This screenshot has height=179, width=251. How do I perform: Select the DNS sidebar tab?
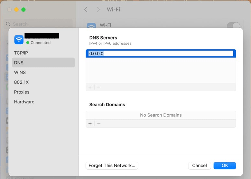coord(19,63)
